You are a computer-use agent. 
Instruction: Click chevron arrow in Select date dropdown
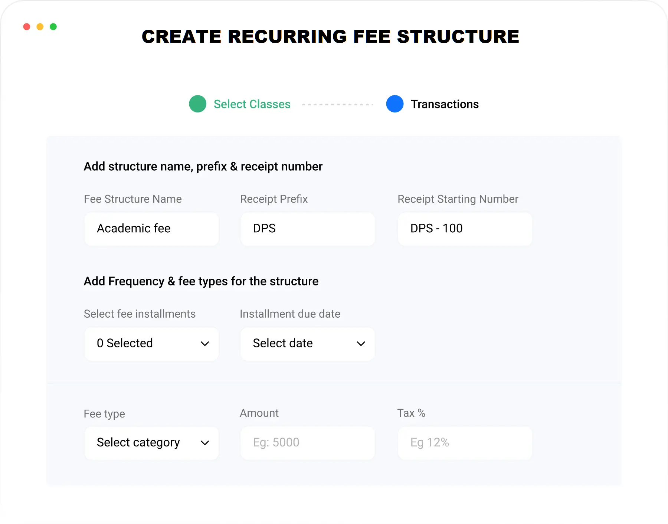click(x=361, y=344)
